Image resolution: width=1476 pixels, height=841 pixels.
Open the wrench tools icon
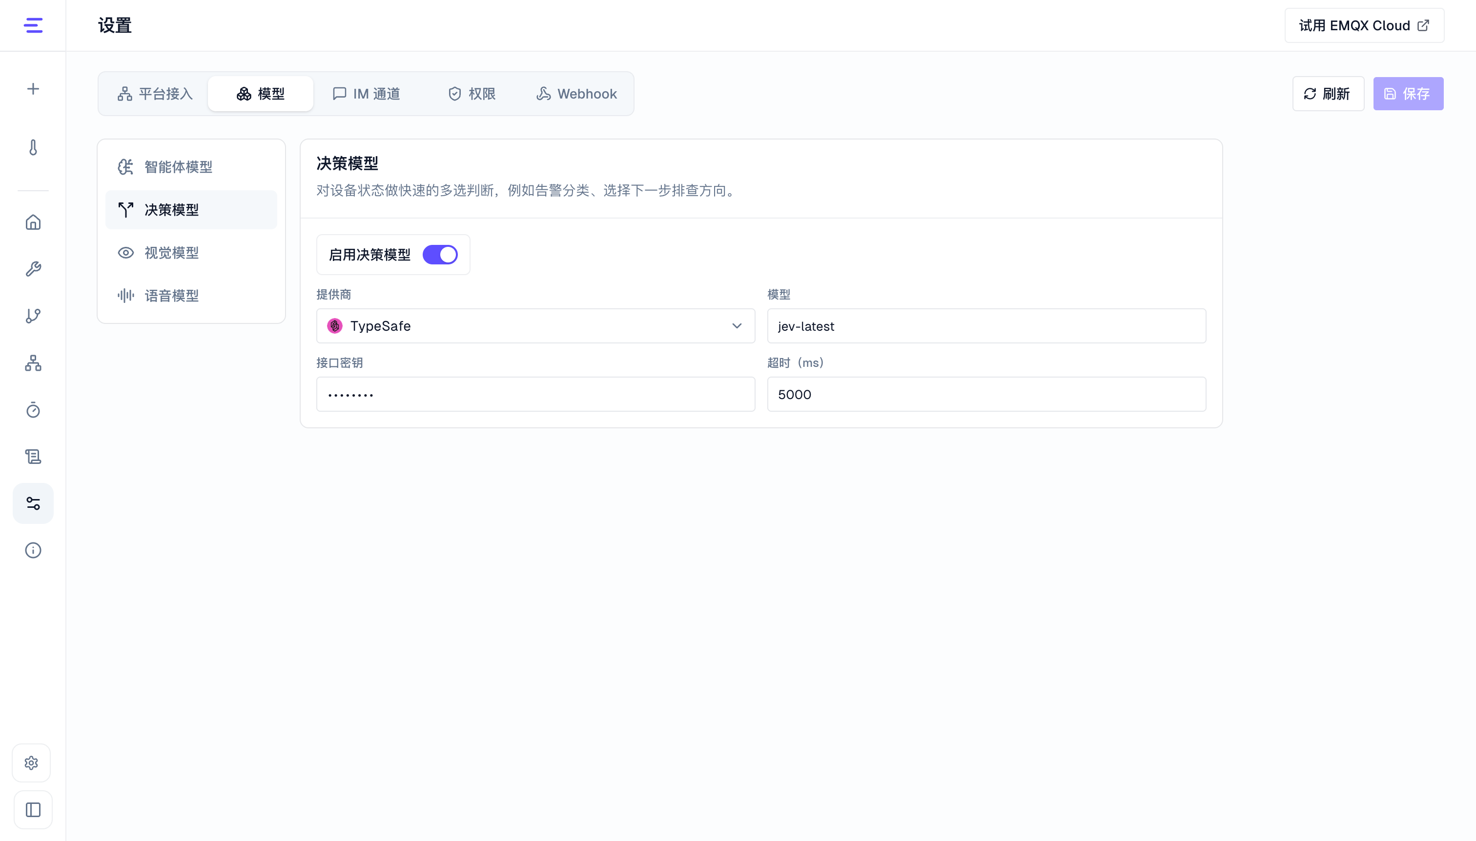tap(33, 269)
